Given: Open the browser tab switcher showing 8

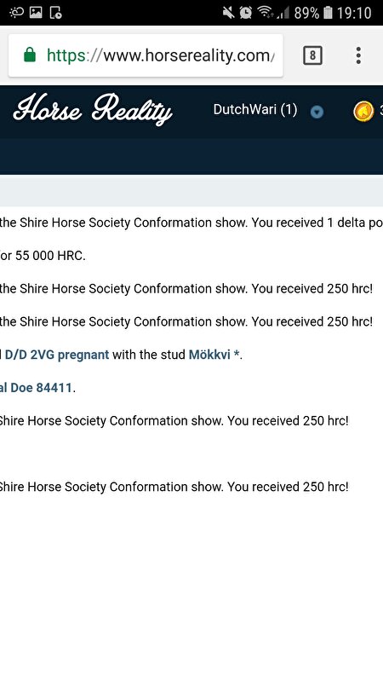Looking at the screenshot, I should click(x=312, y=55).
